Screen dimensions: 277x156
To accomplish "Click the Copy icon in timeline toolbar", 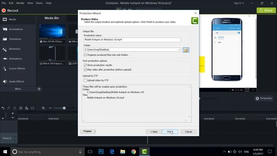I will point(21,108).
